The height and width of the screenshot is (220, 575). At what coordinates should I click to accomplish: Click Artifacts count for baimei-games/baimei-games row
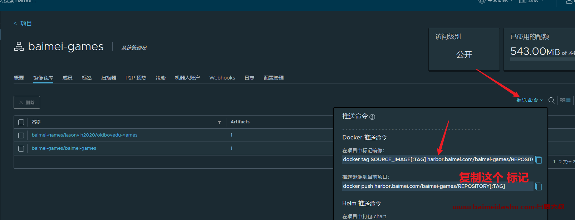pyautogui.click(x=231, y=148)
